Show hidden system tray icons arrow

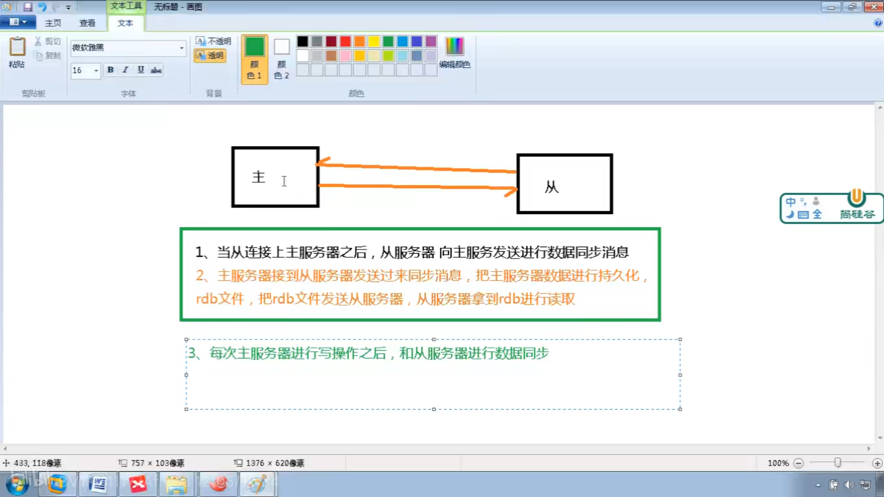point(818,485)
